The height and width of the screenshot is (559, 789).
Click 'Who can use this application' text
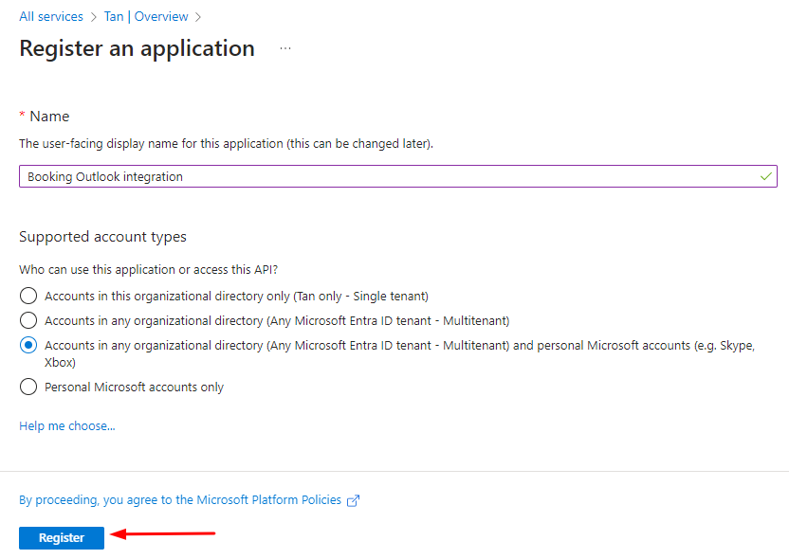click(149, 269)
